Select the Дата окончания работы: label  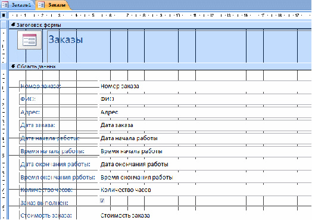[59, 165]
